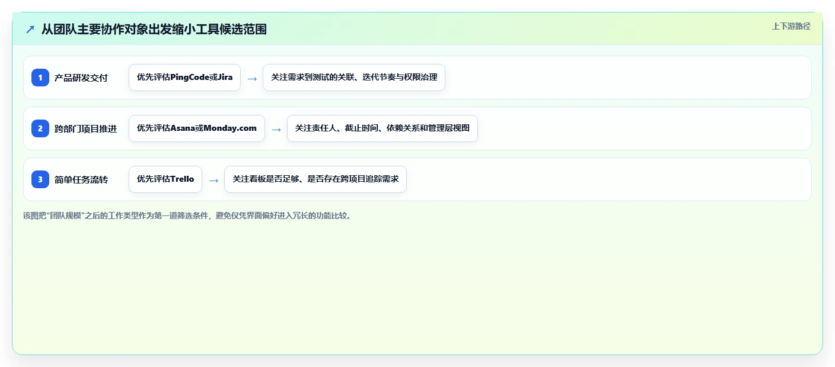Click the arrow after the Asana或Monday.com box
The width and height of the screenshot is (835, 367).
click(x=276, y=129)
